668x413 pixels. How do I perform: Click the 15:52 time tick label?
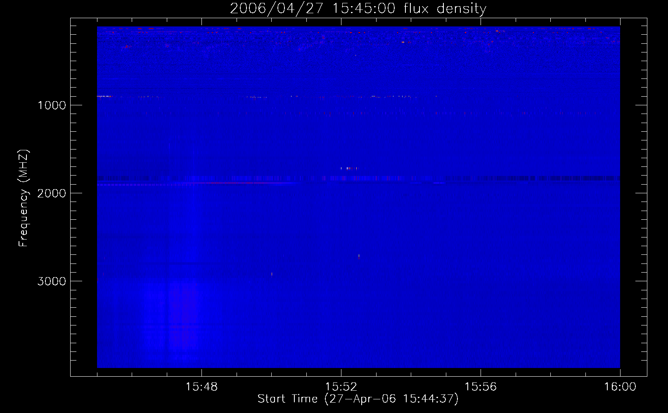tap(341, 387)
